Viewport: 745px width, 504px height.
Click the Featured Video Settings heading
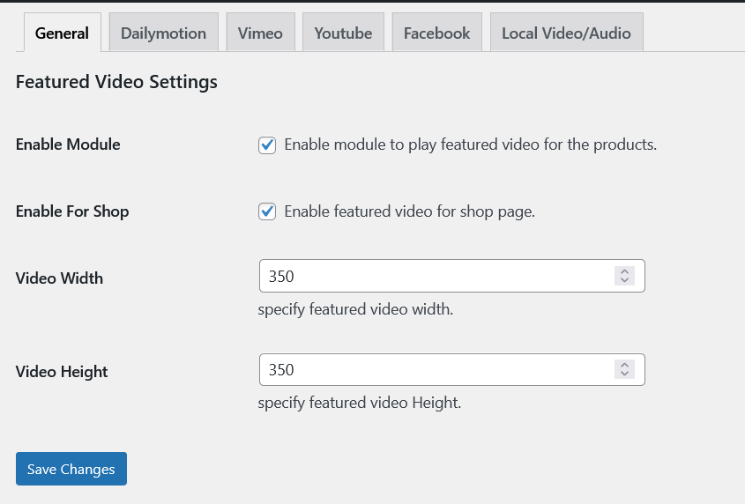tap(116, 82)
